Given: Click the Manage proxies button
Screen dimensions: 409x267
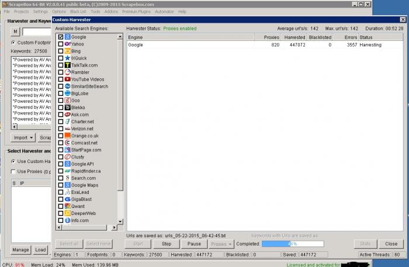Looking at the screenshot, I should 20,249.
